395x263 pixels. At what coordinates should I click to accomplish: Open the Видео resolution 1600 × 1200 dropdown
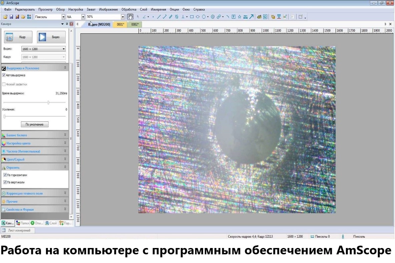(x=43, y=49)
